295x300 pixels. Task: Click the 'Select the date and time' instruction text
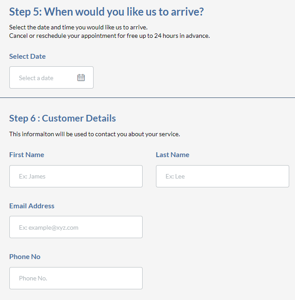click(78, 27)
